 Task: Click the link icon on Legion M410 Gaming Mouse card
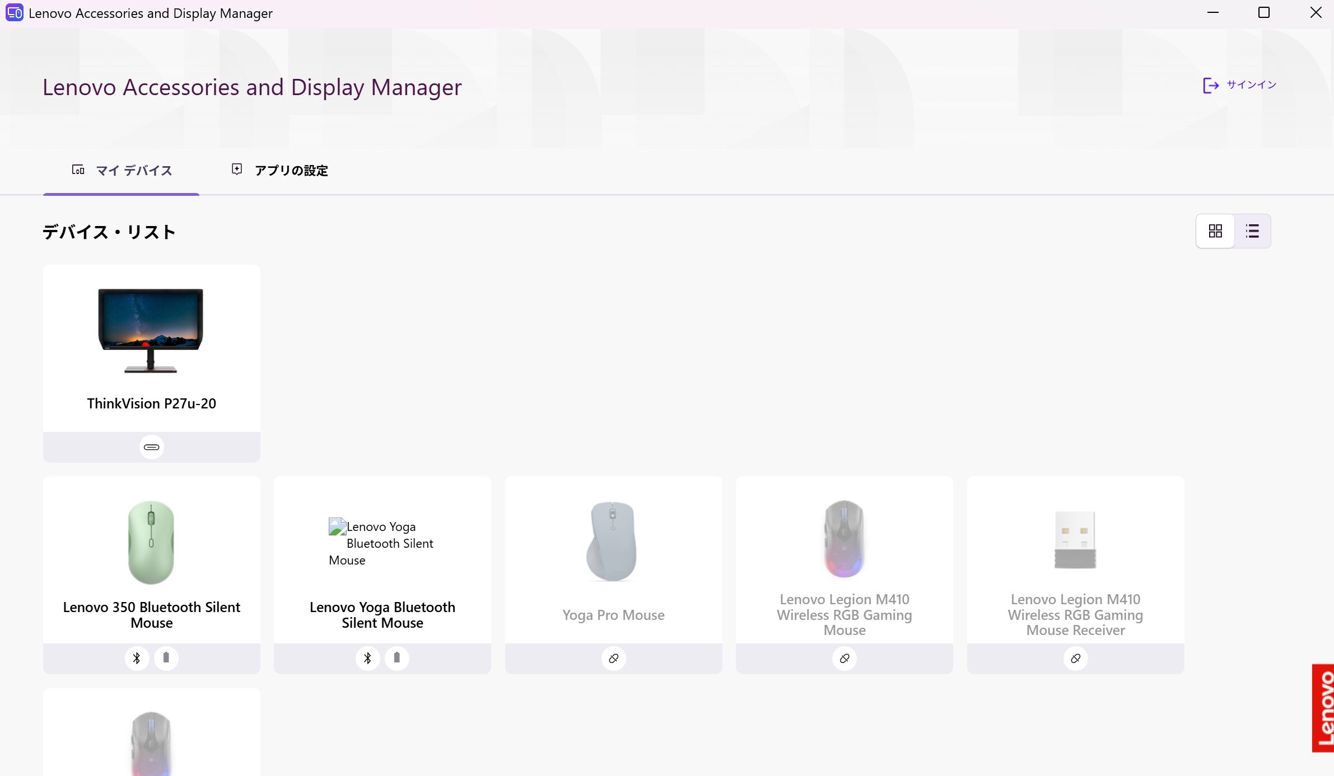click(844, 658)
